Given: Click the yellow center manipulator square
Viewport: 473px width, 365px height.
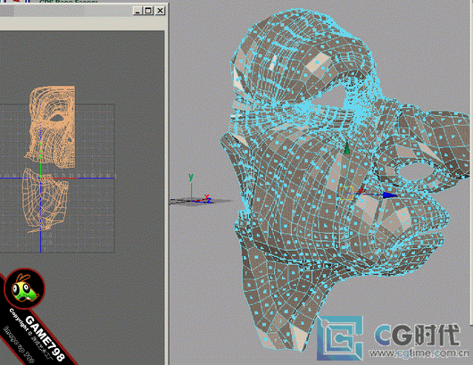Looking at the screenshot, I should point(346,193).
